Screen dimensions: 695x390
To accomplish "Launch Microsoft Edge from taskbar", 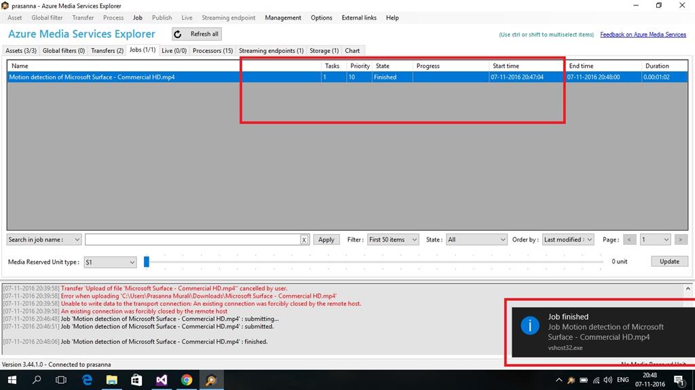I will click(x=87, y=380).
